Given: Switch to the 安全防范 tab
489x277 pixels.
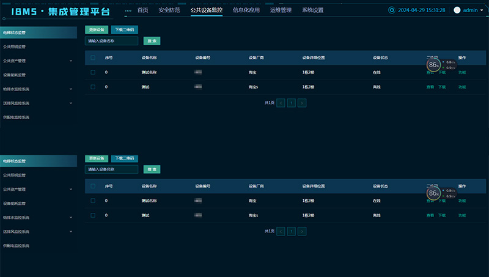Looking at the screenshot, I should pyautogui.click(x=169, y=10).
